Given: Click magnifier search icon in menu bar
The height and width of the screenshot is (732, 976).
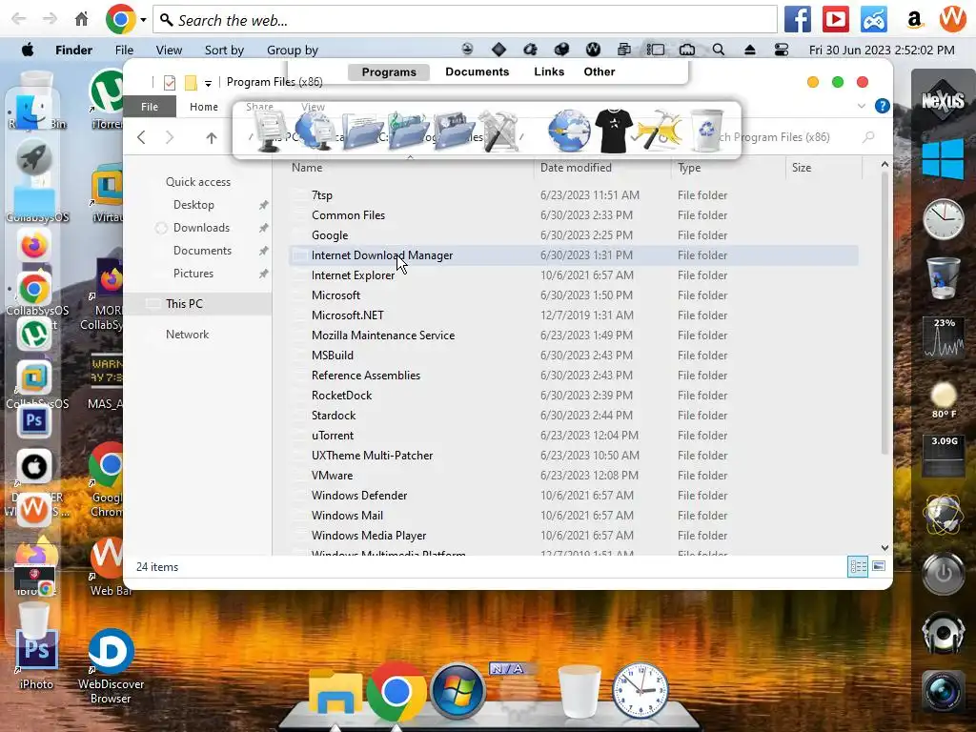Looking at the screenshot, I should pyautogui.click(x=719, y=50).
